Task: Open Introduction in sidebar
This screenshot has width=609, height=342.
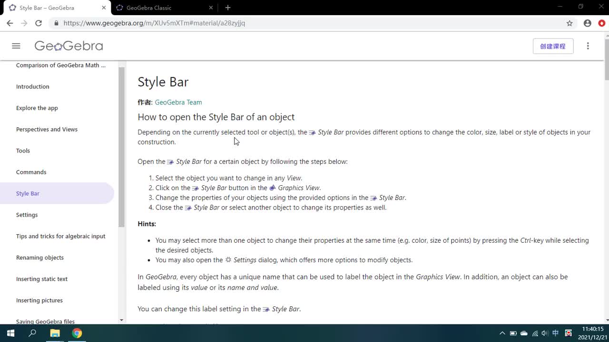Action: (33, 86)
